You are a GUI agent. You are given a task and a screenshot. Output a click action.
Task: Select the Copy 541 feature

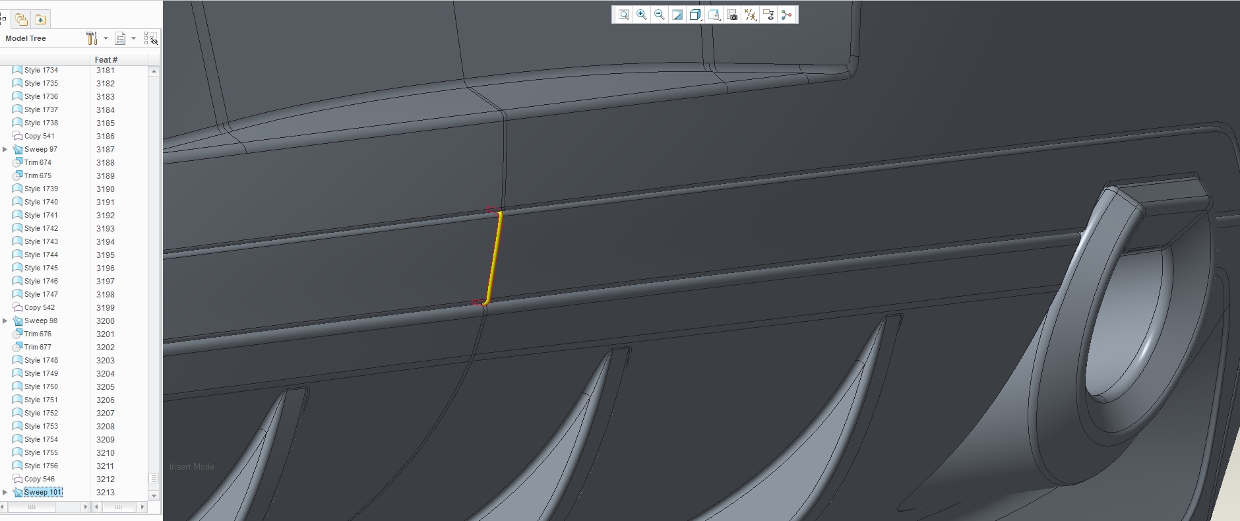[40, 136]
